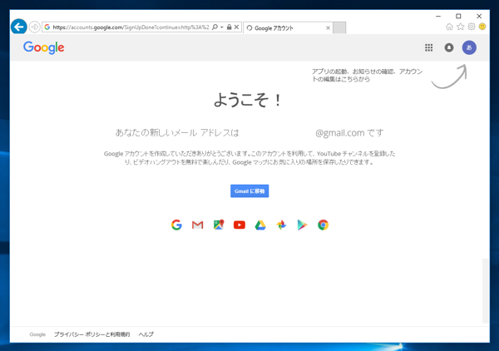This screenshot has width=499, height=351.
Task: Click the Chrome icon
Action: click(323, 225)
